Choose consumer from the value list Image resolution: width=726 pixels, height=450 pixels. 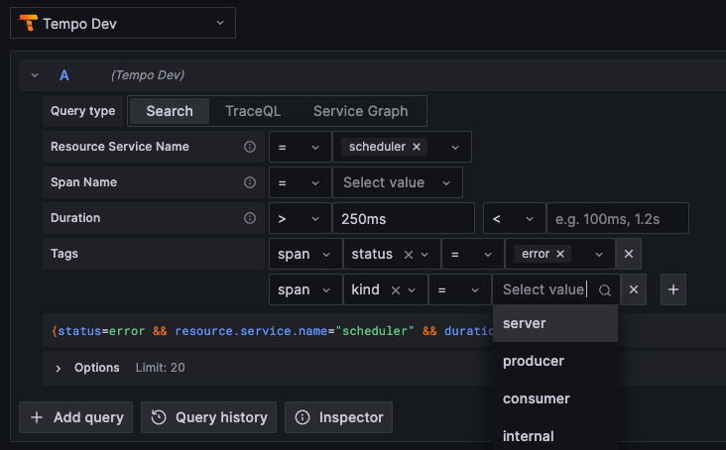[x=536, y=398]
